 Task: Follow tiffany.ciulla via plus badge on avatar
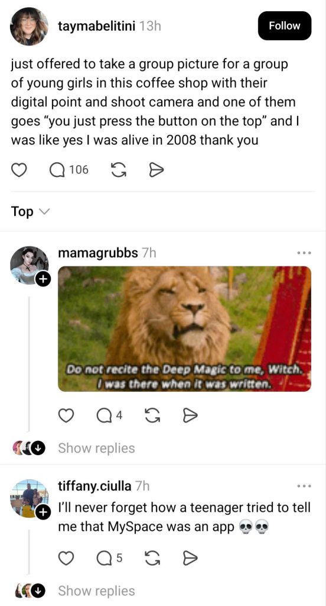click(x=43, y=512)
